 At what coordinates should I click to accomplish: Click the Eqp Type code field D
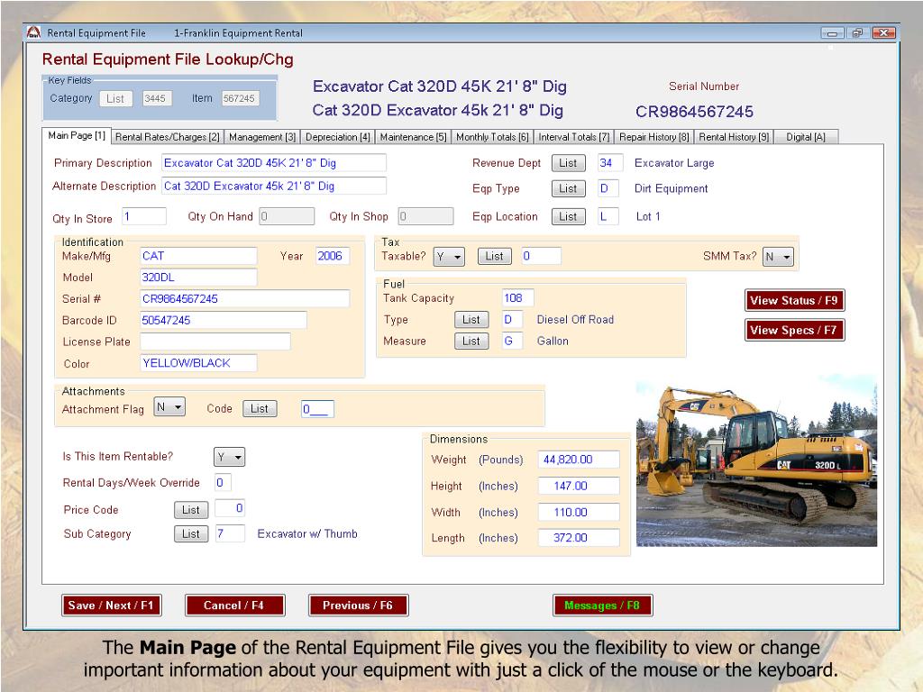[608, 188]
